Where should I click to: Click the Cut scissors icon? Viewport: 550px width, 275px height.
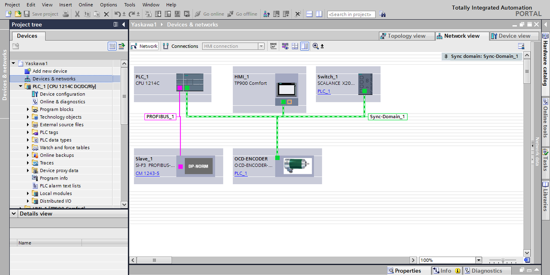tap(77, 14)
